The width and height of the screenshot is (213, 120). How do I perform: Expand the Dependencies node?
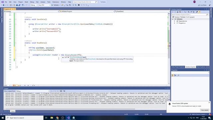click(174, 21)
